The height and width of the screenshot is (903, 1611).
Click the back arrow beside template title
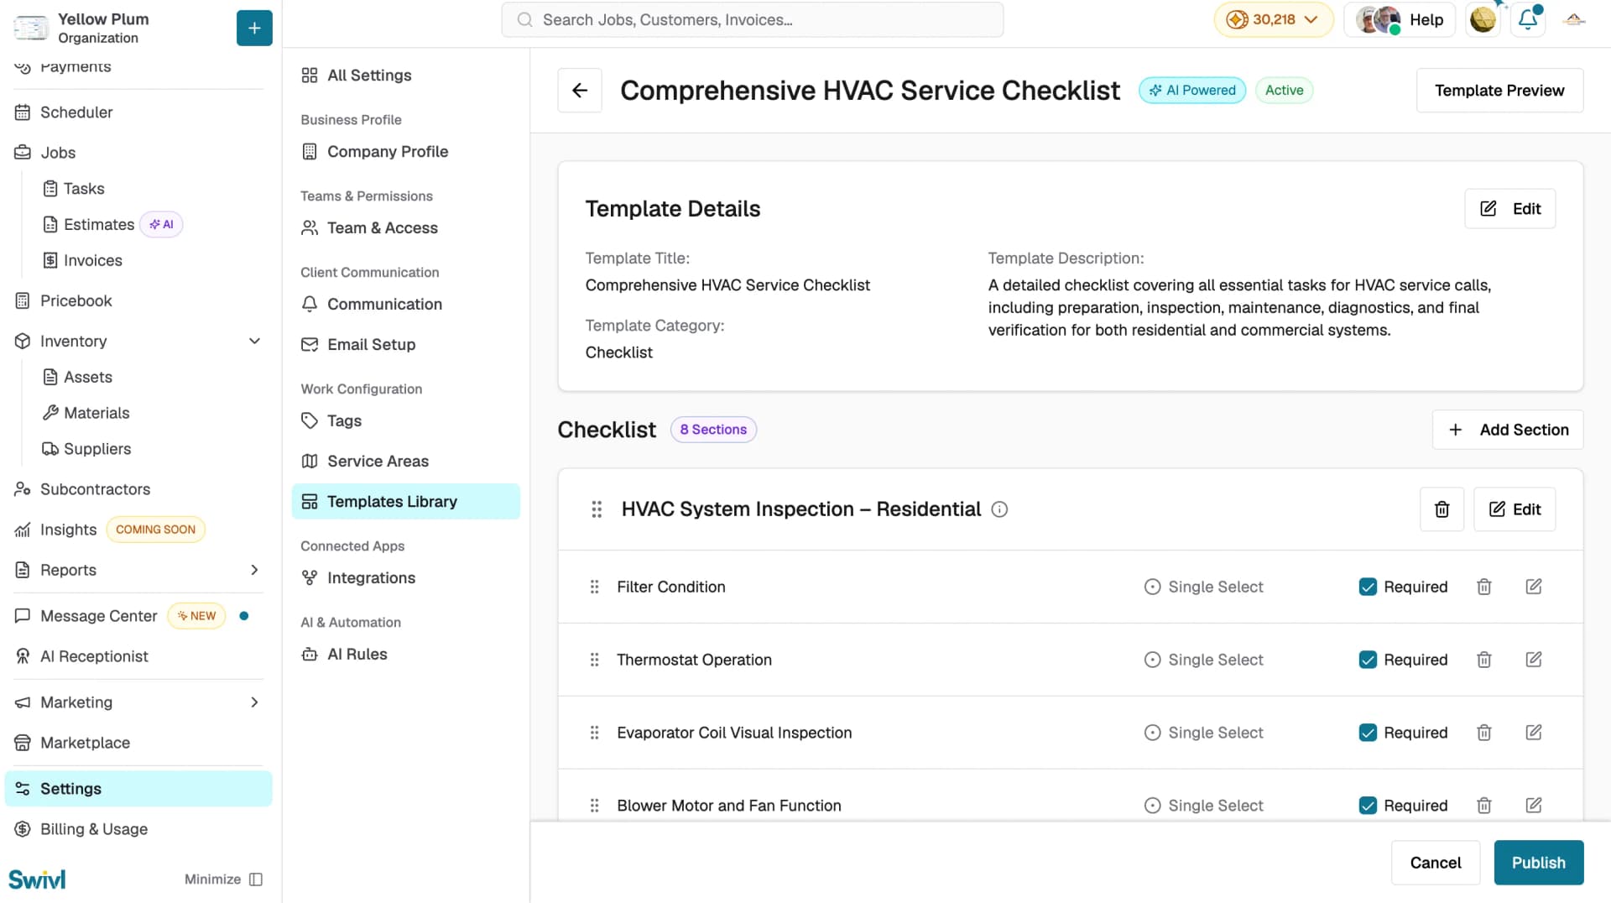tap(579, 90)
